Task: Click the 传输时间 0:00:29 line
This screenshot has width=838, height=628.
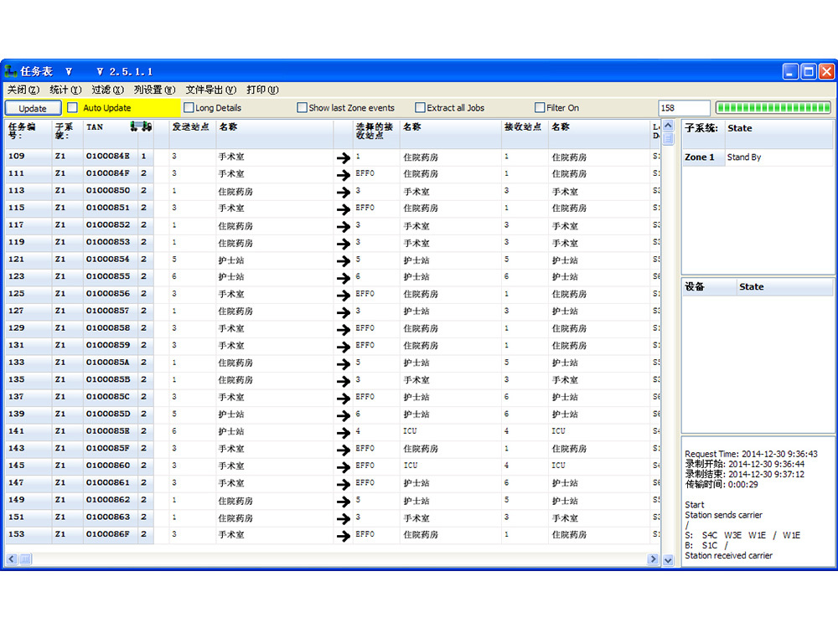Action: pos(722,484)
